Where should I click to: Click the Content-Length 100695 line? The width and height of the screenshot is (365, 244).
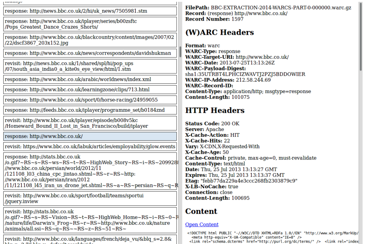[217, 198]
